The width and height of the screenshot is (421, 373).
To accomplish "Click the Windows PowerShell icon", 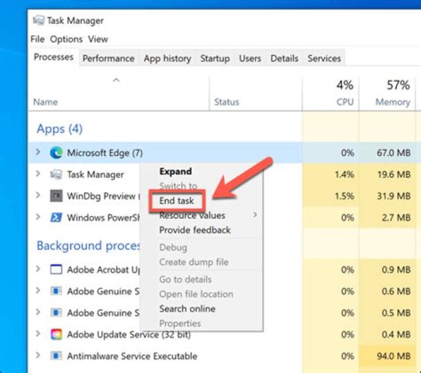I will pos(57,218).
